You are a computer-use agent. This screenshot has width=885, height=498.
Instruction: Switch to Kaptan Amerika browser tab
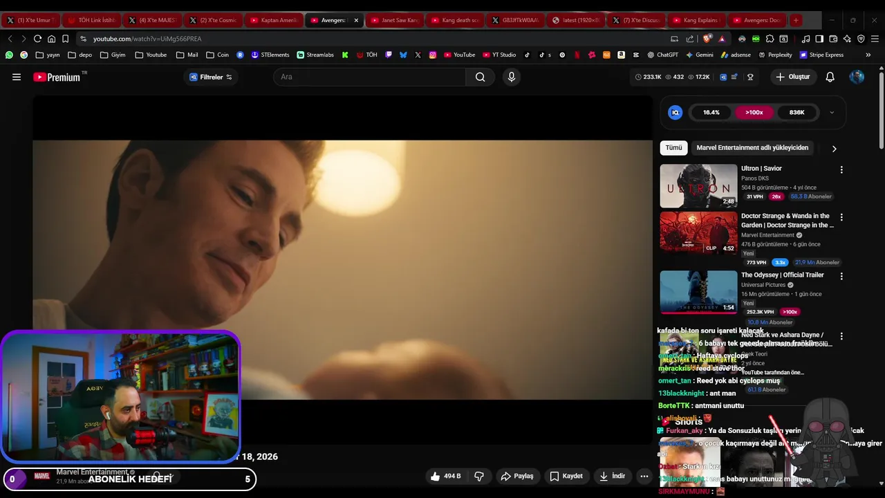pyautogui.click(x=274, y=20)
